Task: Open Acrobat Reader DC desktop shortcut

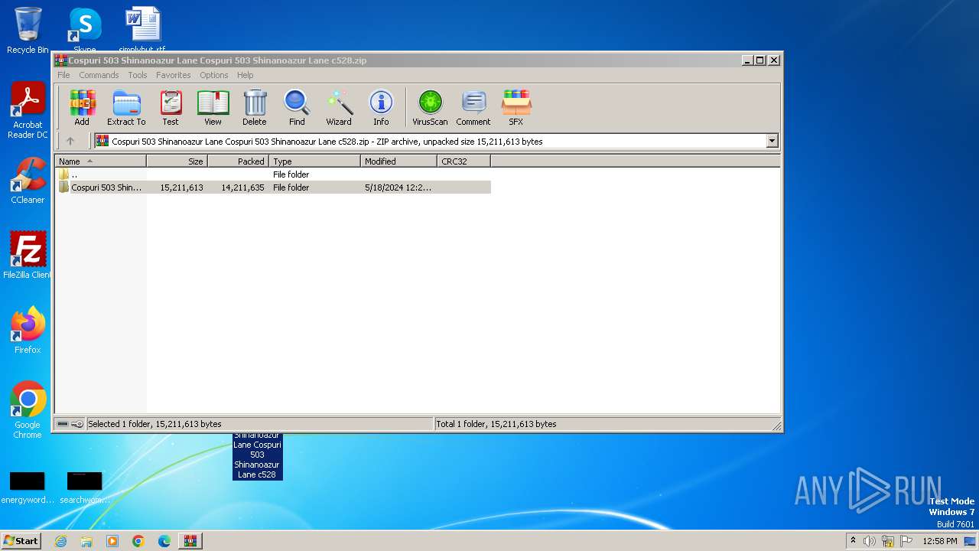Action: pos(28,111)
